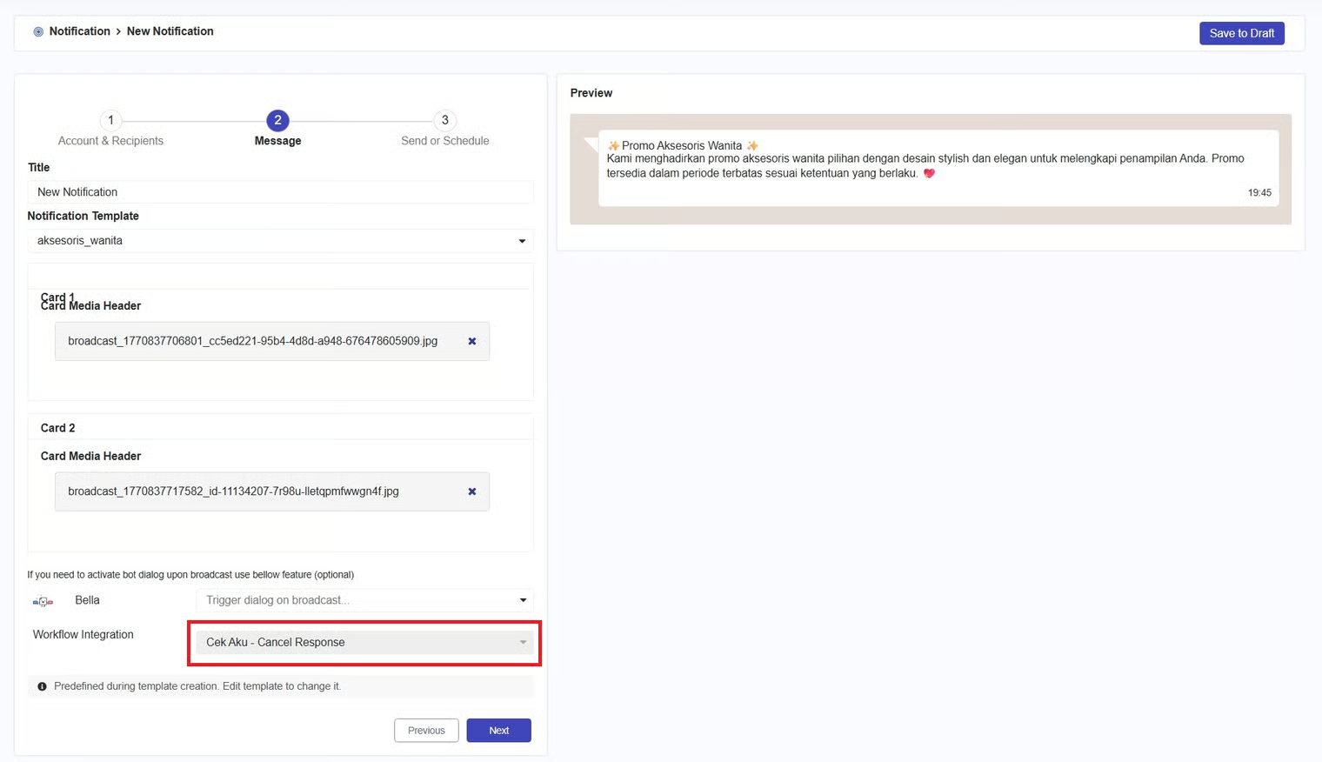Go to step 1 circle
The image size is (1322, 762).
110,120
